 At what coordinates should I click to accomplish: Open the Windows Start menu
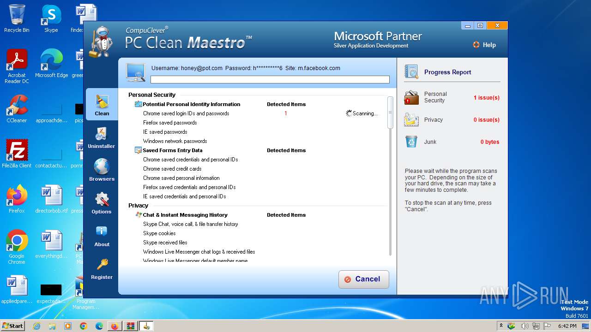click(13, 326)
